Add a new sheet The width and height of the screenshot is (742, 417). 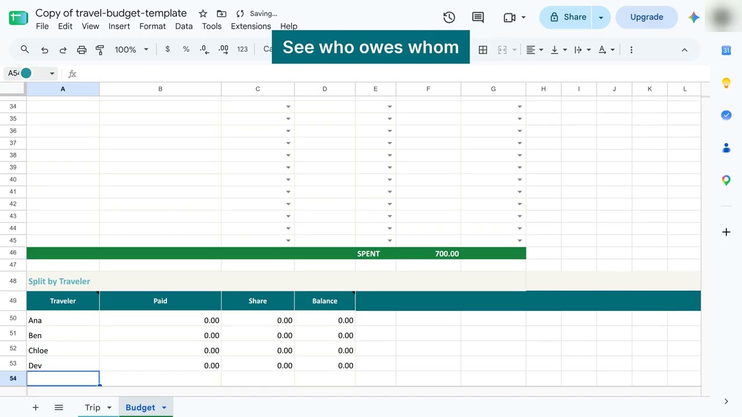click(35, 408)
